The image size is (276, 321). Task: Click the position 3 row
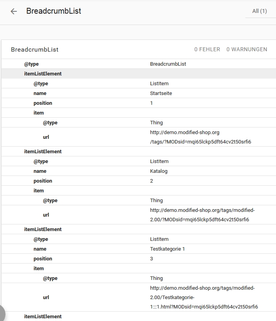pos(138,258)
